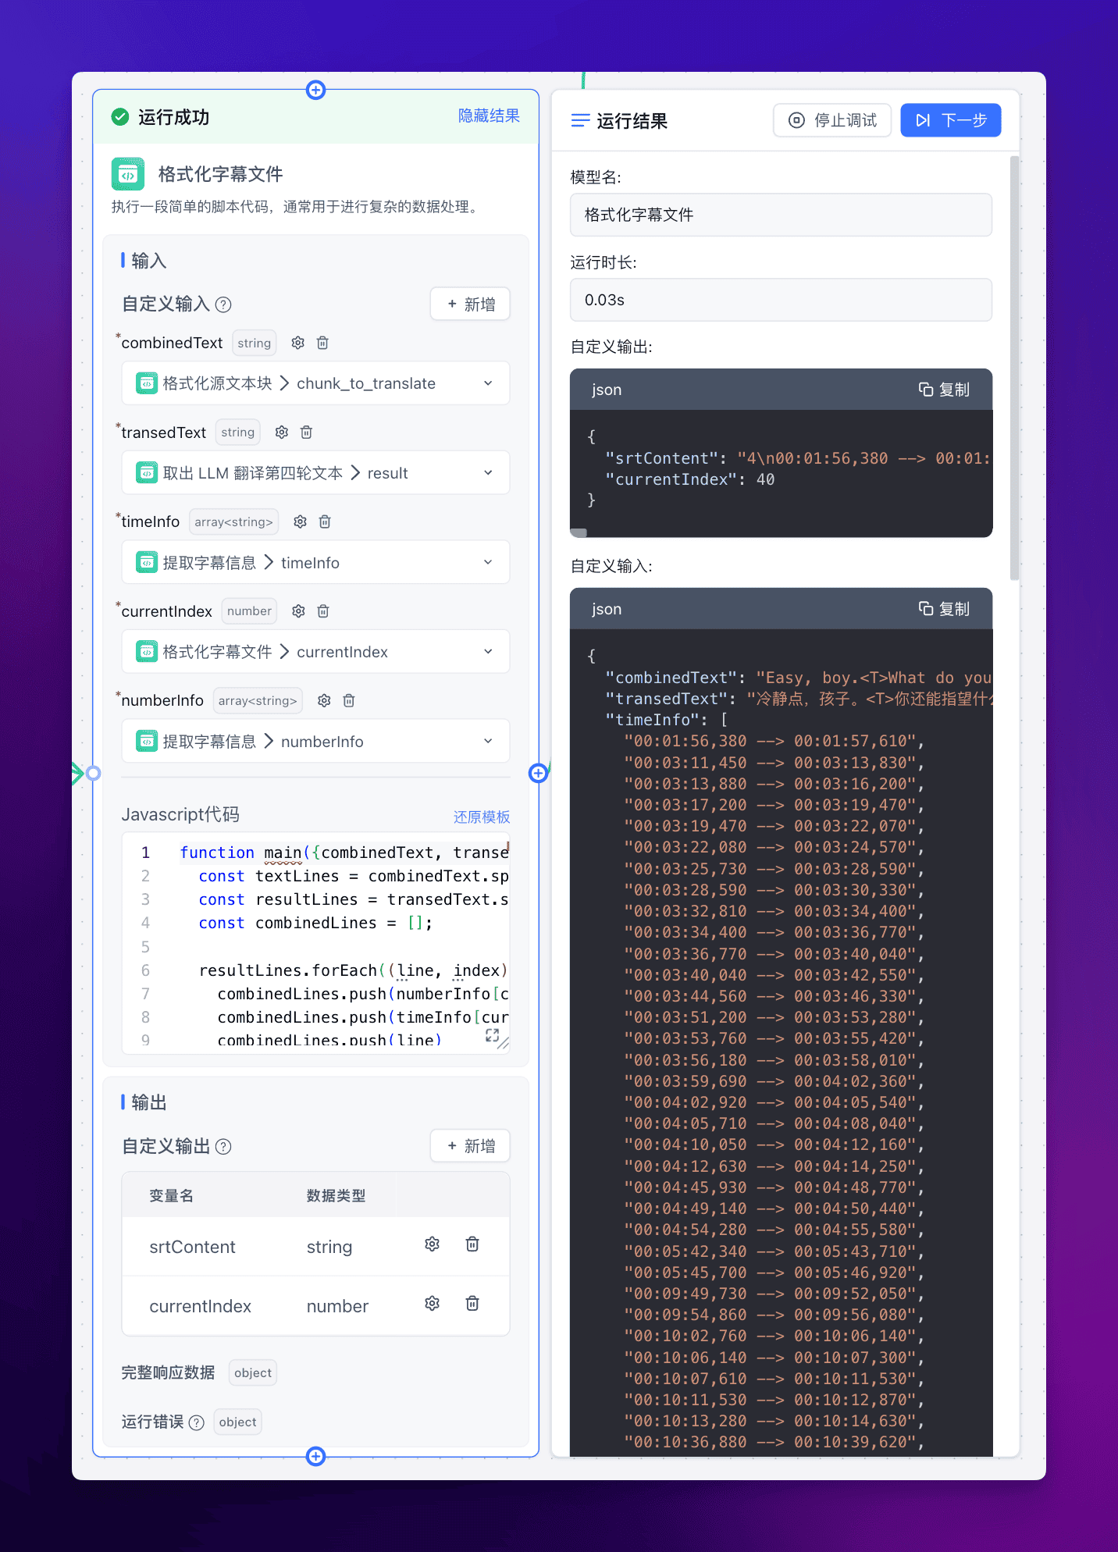The width and height of the screenshot is (1118, 1552).
Task: Click 新增 to add custom output
Action: 470,1146
